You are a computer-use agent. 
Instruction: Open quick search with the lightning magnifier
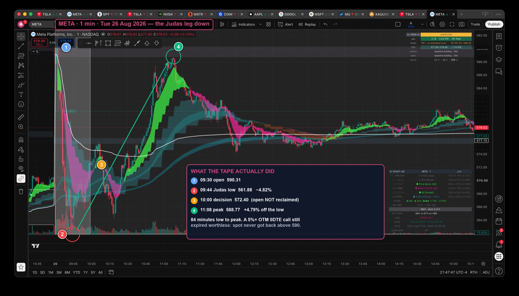(x=432, y=24)
